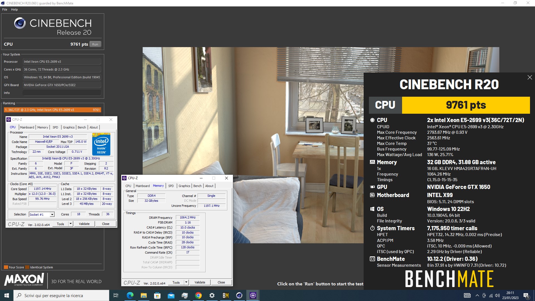Open the File menu

click(5, 9)
